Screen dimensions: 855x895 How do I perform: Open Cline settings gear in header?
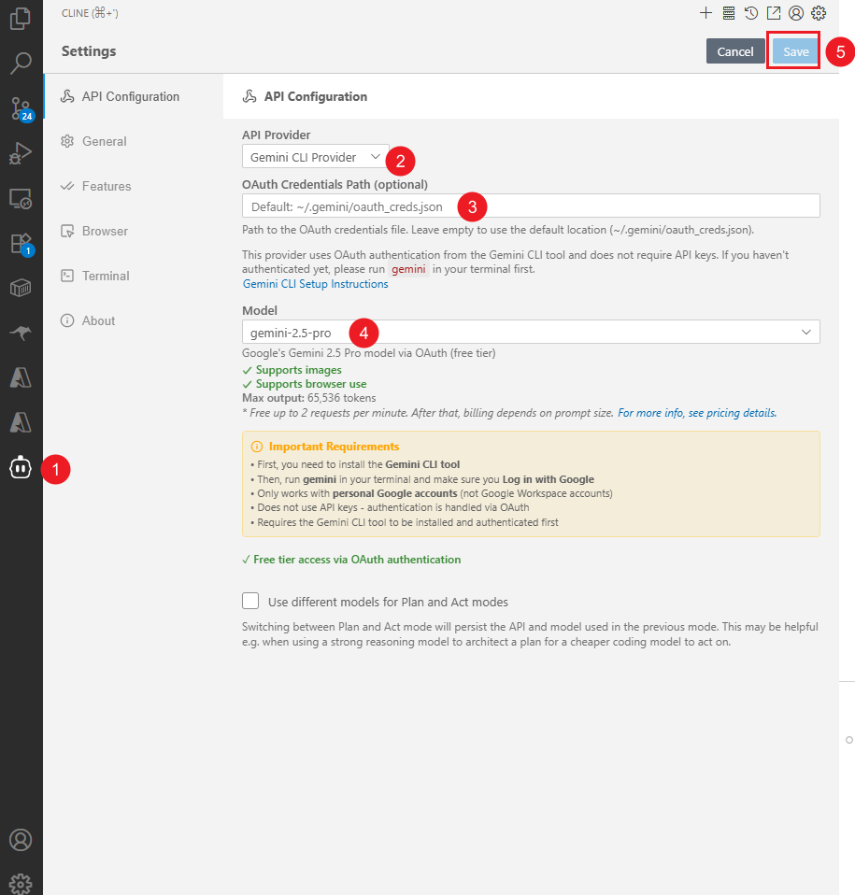(x=819, y=13)
